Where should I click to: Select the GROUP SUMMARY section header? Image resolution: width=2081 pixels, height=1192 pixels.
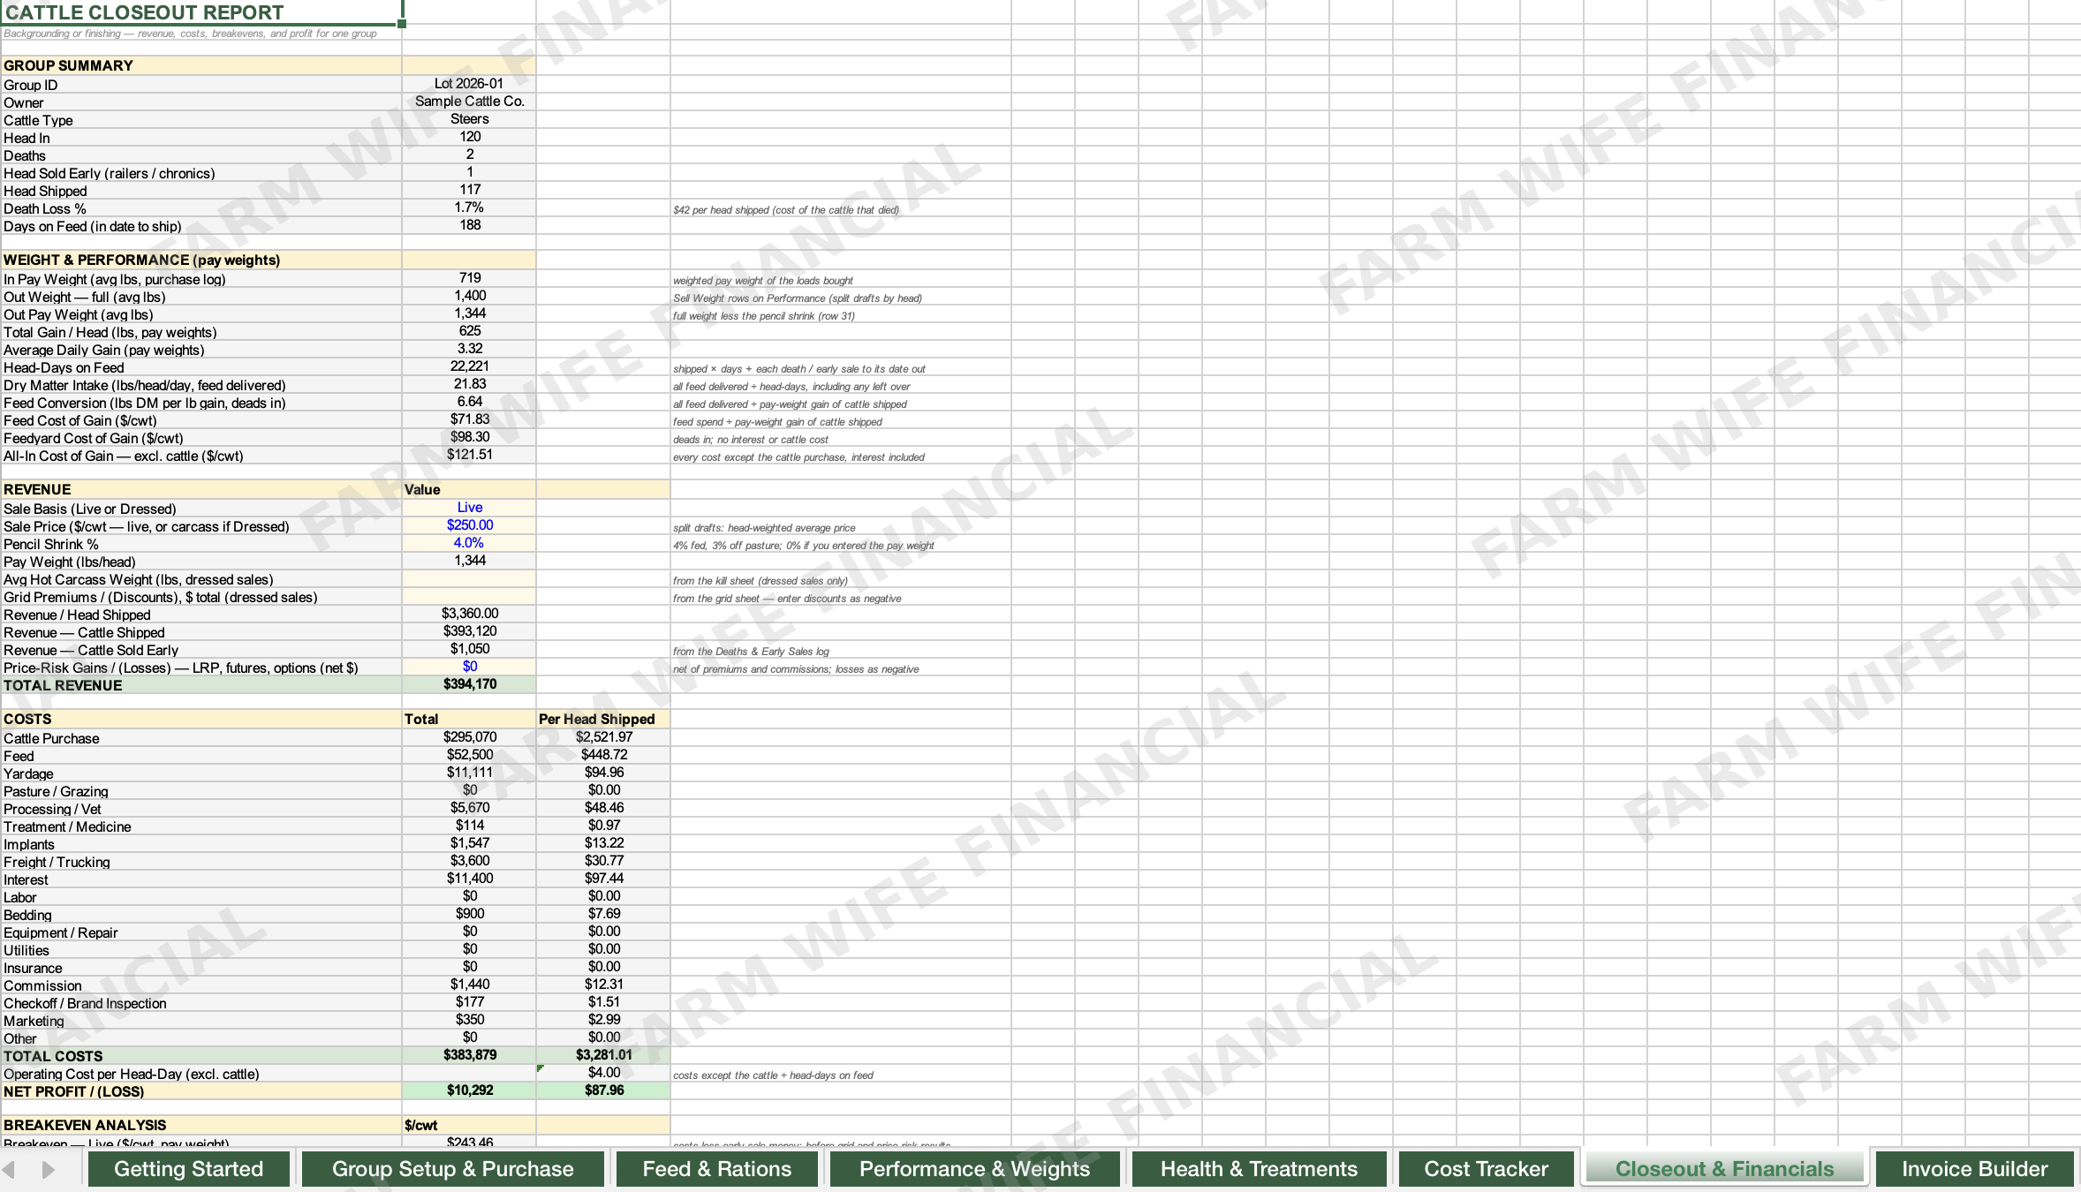click(201, 65)
